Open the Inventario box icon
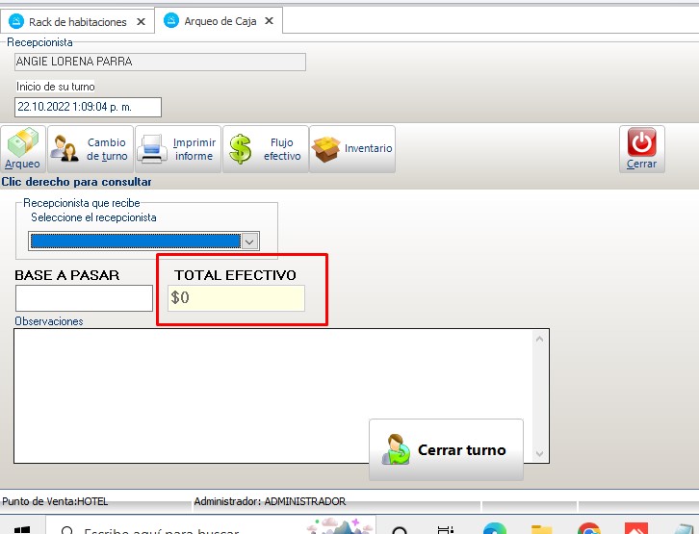 pyautogui.click(x=352, y=149)
